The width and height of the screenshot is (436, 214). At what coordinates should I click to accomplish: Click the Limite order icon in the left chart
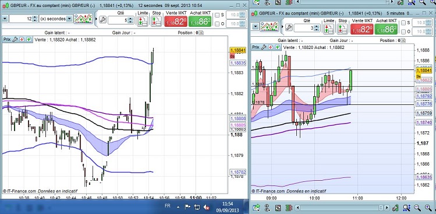(x=143, y=21)
